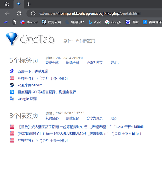
Task: Share the 3-tab group as web page
Action: coord(94,118)
